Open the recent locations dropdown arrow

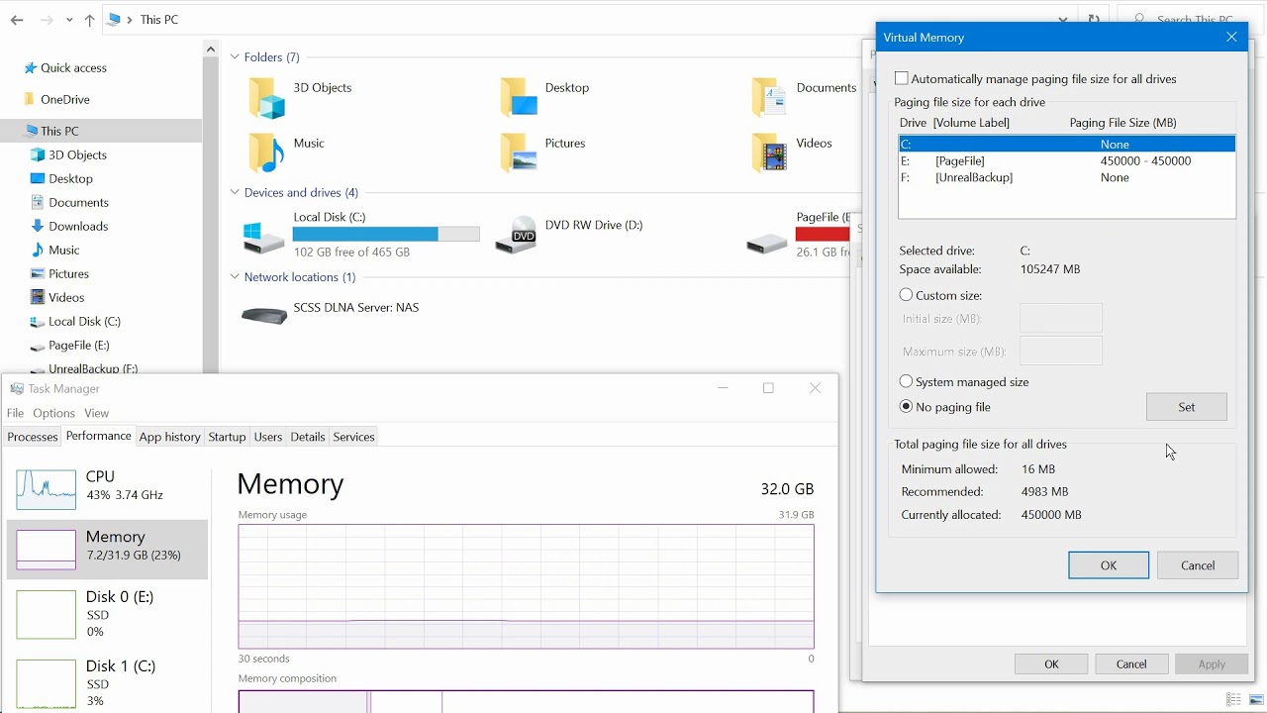coord(69,20)
